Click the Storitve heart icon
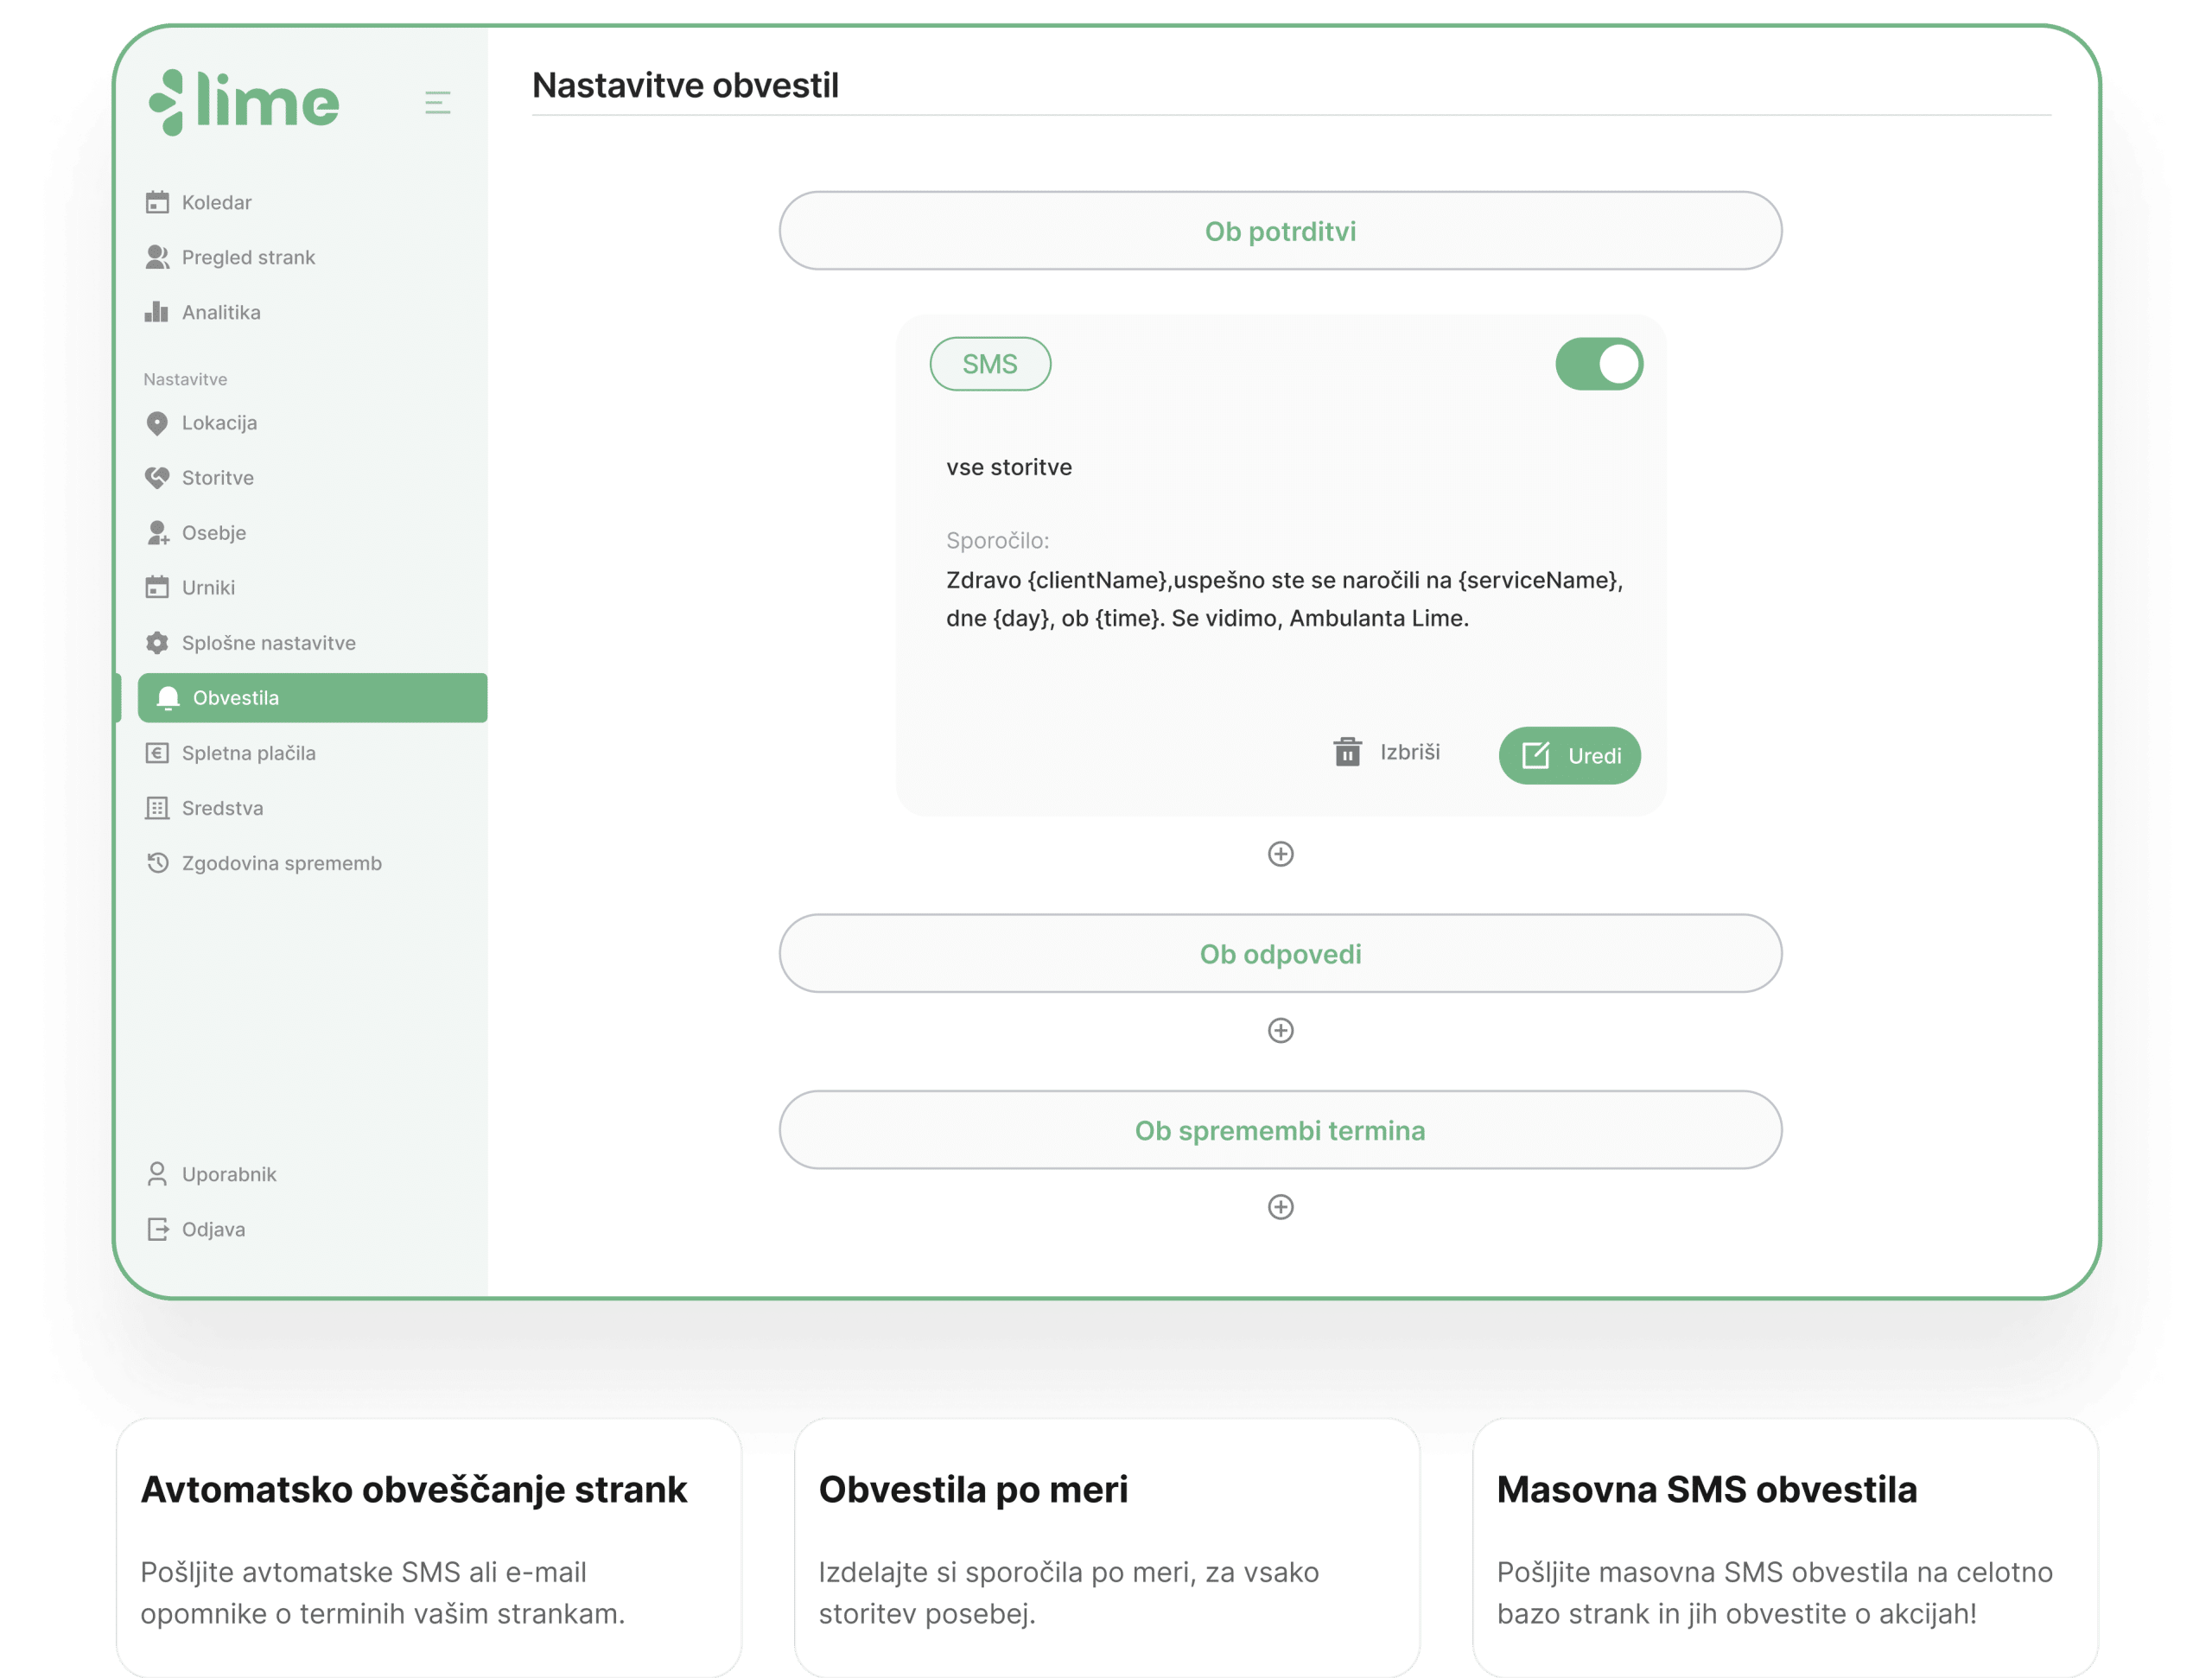The image size is (2212, 1678). point(157,478)
